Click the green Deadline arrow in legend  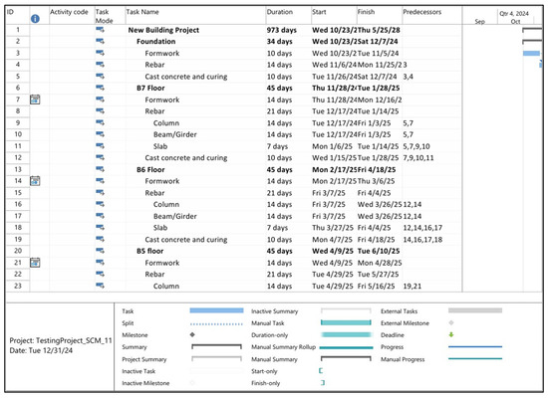tap(451, 334)
